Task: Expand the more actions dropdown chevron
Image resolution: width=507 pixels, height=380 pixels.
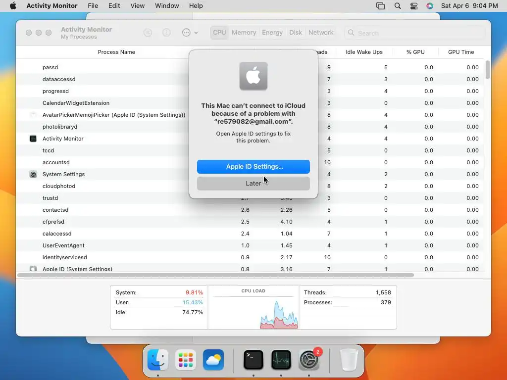Action: point(196,33)
